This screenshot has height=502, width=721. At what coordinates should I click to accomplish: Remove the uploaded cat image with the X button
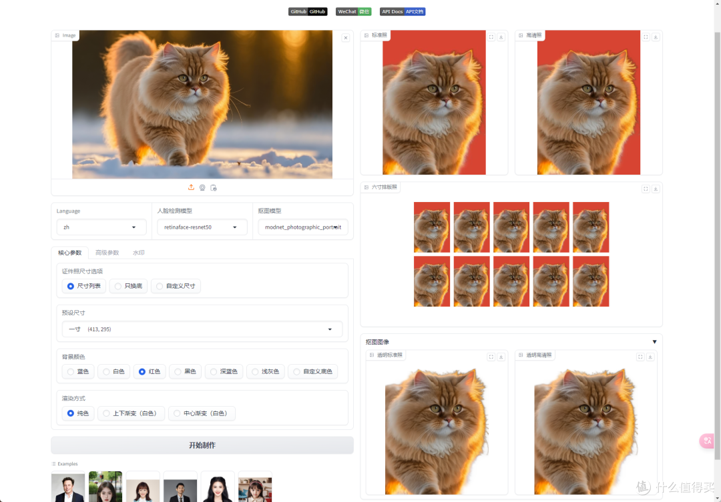click(345, 37)
